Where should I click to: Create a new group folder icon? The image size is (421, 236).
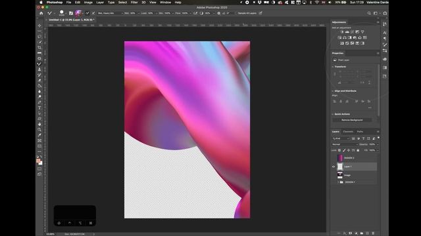[x=362, y=233]
